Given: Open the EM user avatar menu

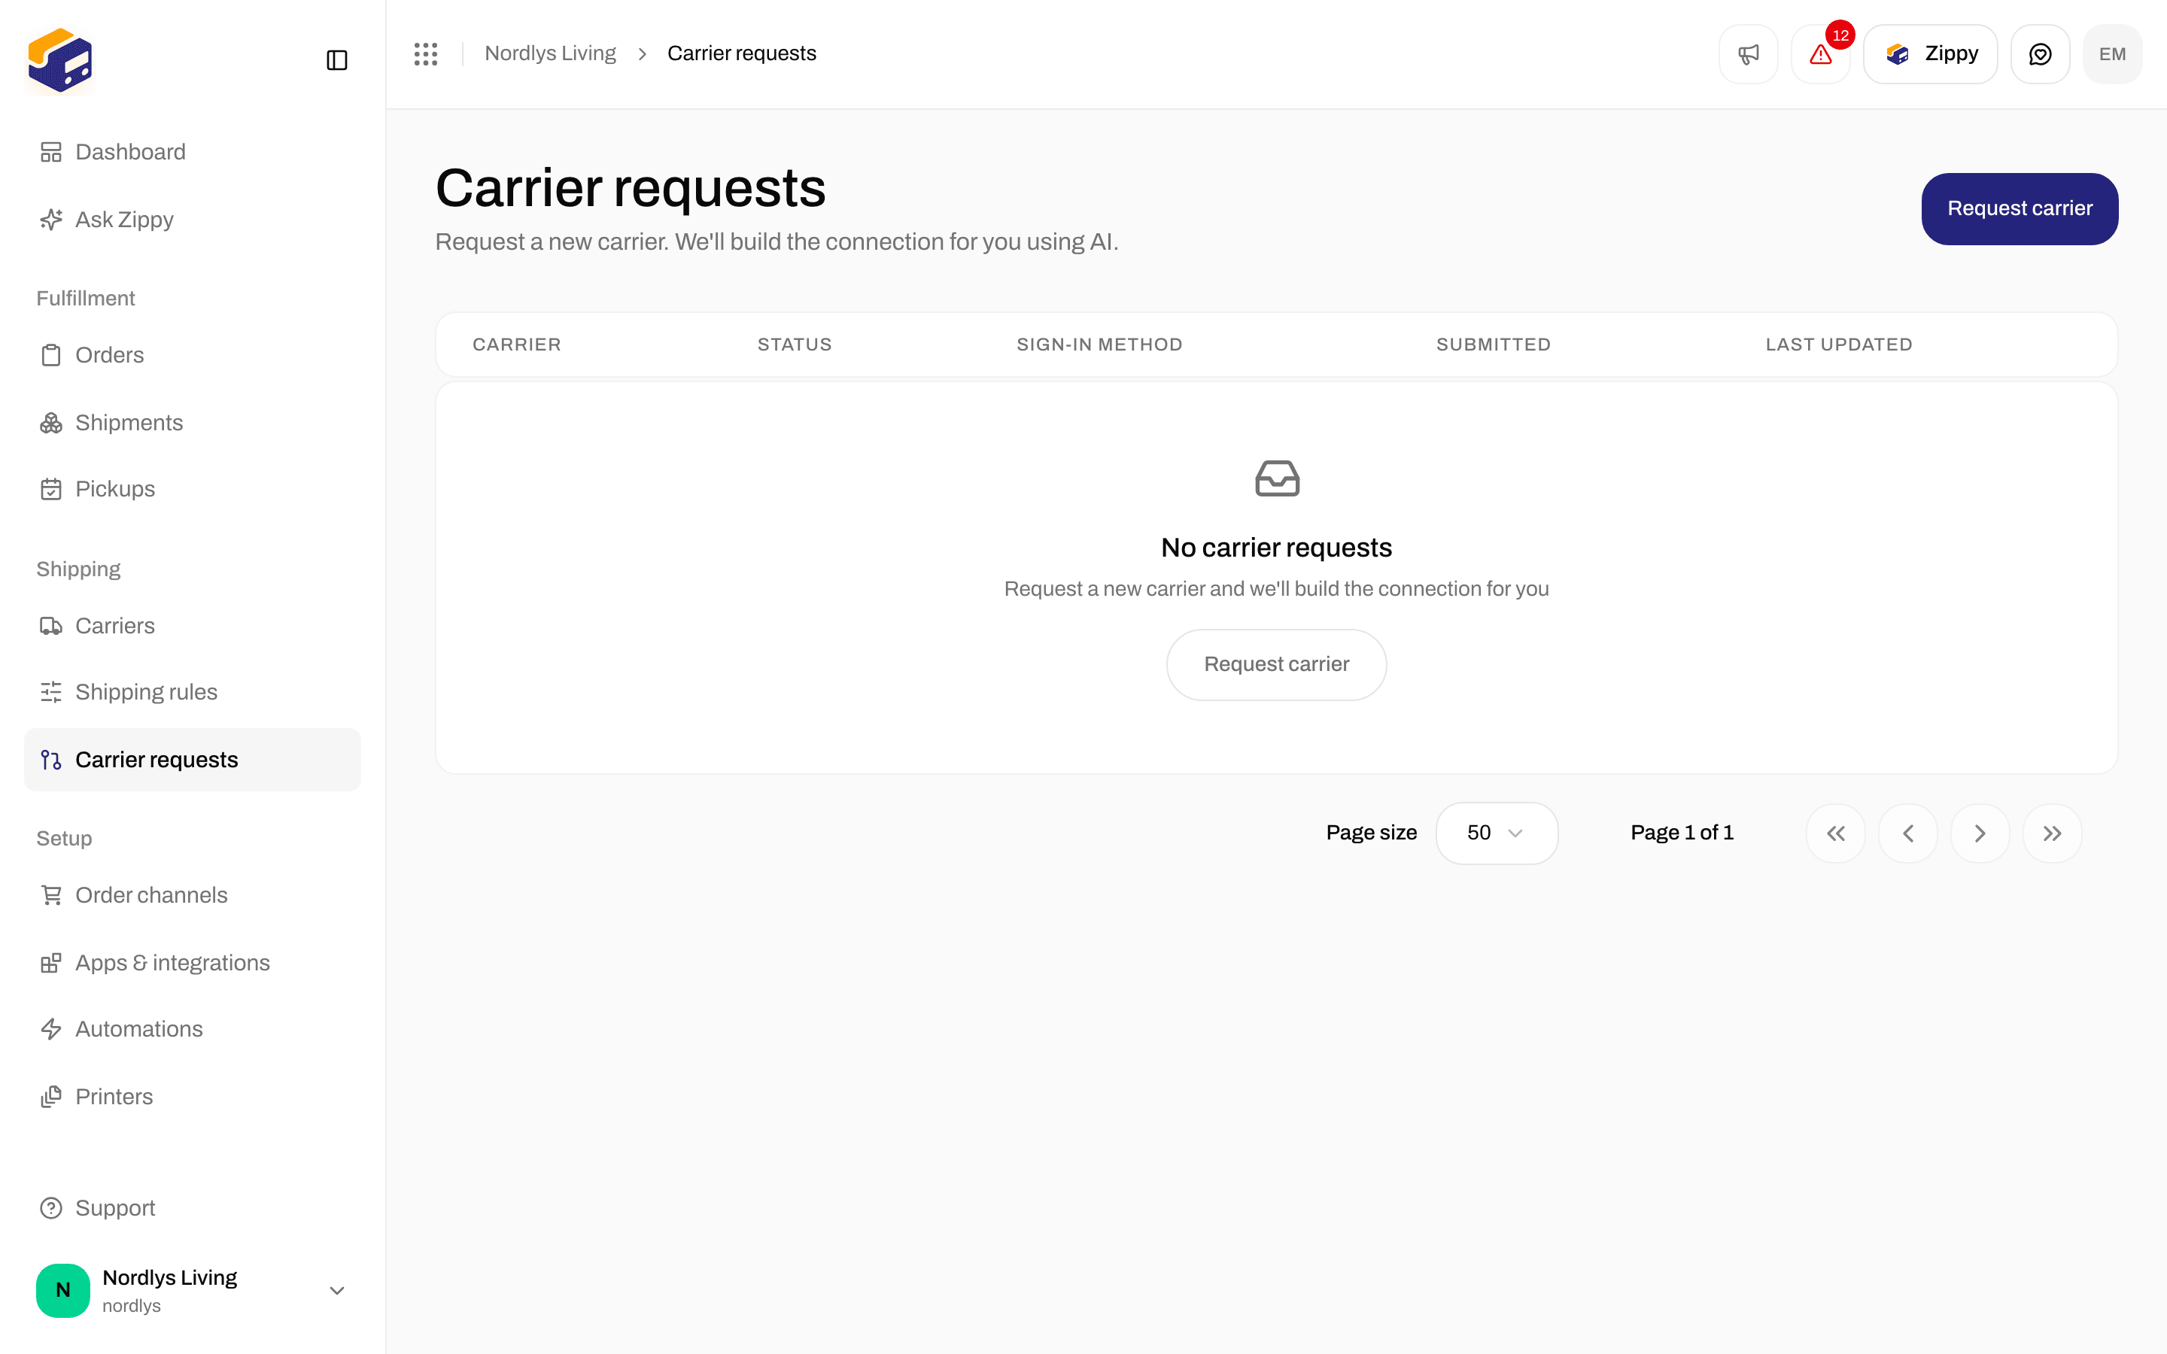Looking at the screenshot, I should pos(2112,53).
